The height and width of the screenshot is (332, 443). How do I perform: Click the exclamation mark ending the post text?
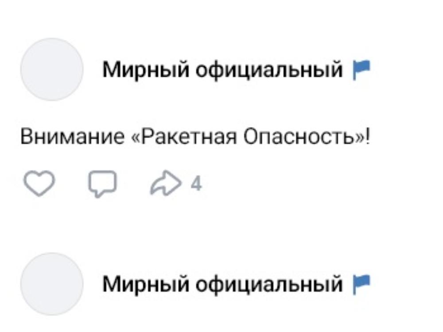pos(367,139)
